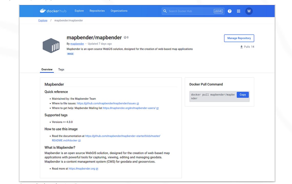Click external link icon after mapbender-users URL
This screenshot has width=292, height=184.
tap(158, 108)
